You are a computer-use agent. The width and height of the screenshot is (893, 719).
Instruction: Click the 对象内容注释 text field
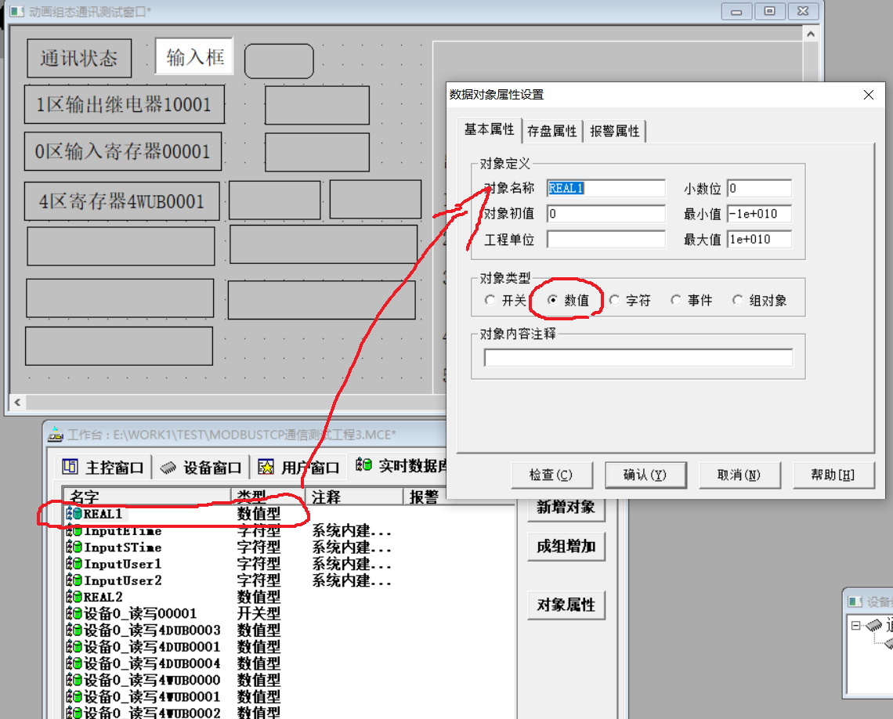pyautogui.click(x=638, y=358)
